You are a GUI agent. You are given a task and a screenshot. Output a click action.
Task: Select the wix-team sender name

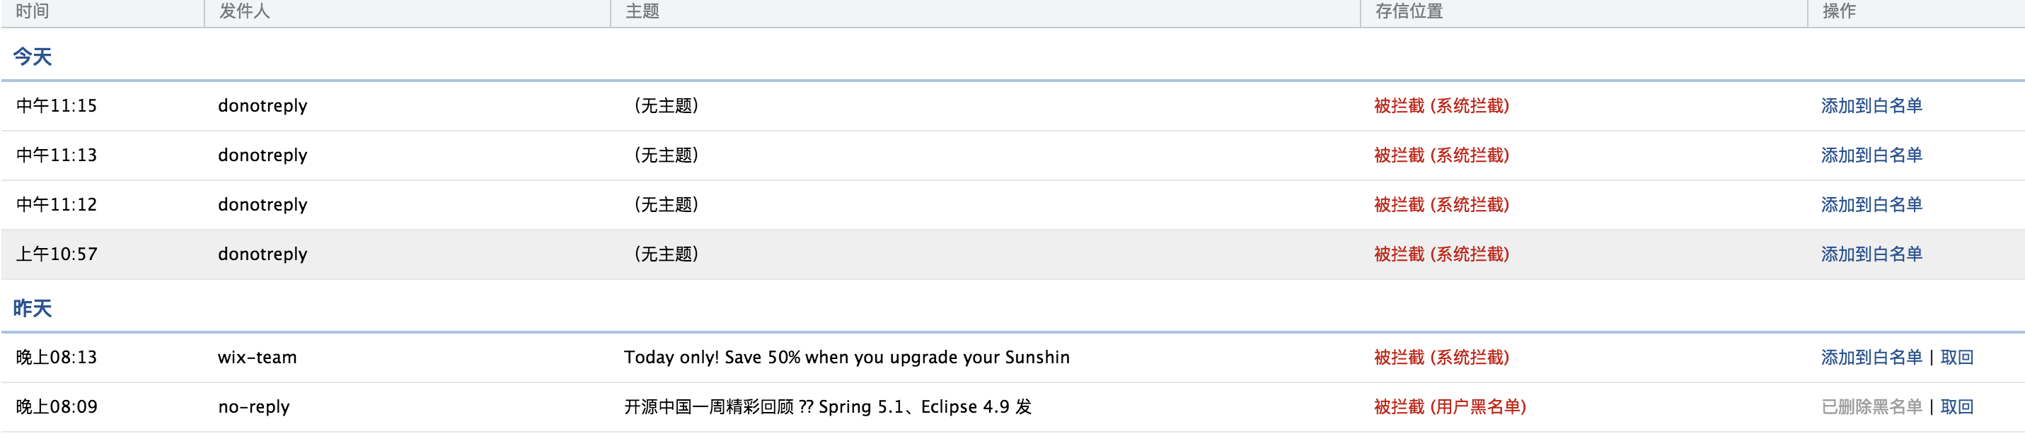(257, 358)
